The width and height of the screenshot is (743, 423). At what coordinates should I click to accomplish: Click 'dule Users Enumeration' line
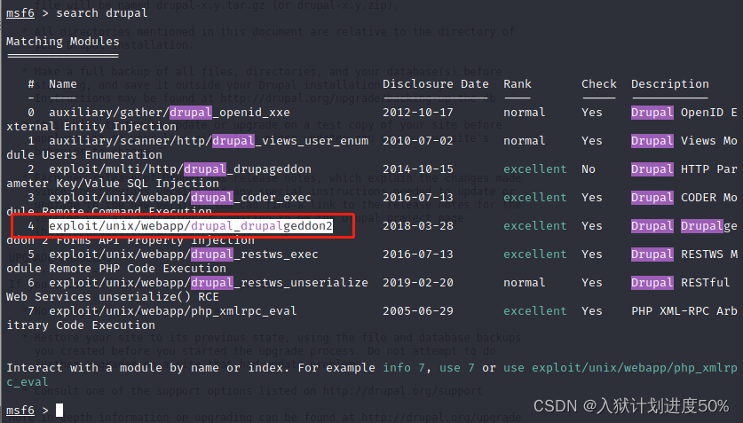click(83, 155)
